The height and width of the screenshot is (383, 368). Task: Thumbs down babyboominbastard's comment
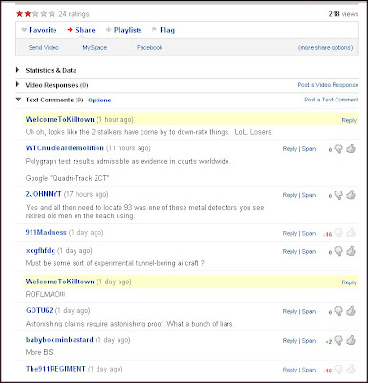338,341
